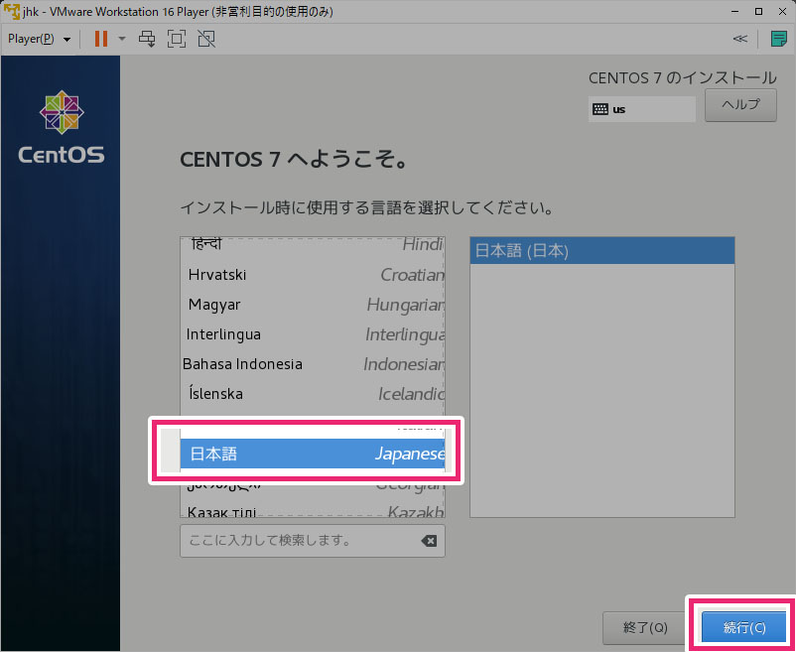
Task: Select Interlingua language row
Action: coord(313,334)
